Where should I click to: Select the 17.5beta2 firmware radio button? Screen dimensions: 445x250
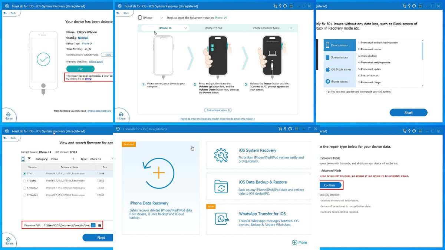(x=24, y=188)
